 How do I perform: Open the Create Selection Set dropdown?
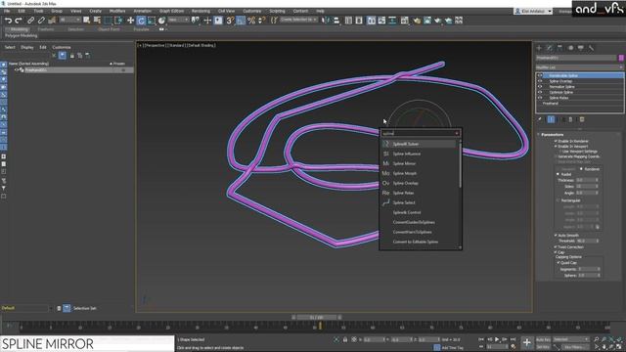(x=298, y=20)
